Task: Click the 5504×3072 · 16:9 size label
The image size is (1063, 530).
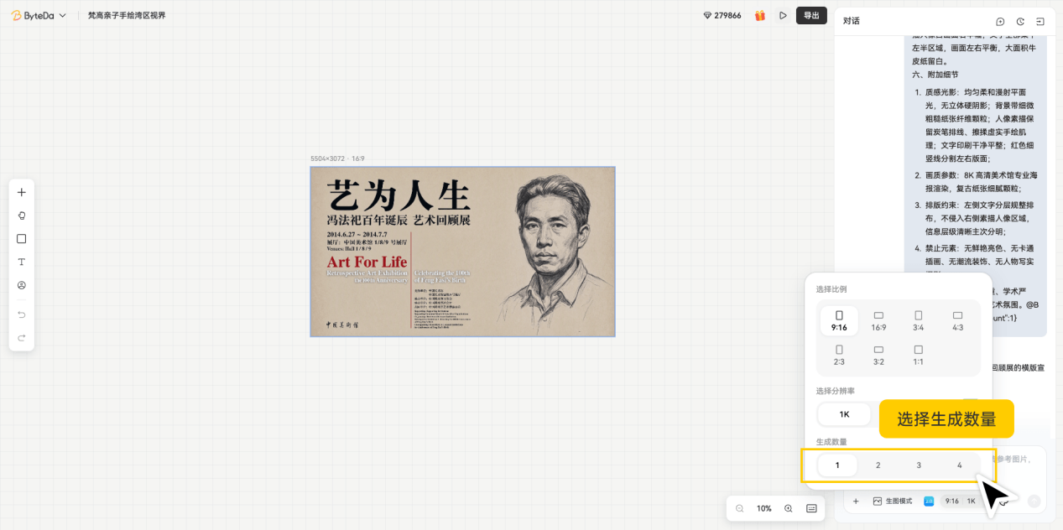Action: click(337, 158)
